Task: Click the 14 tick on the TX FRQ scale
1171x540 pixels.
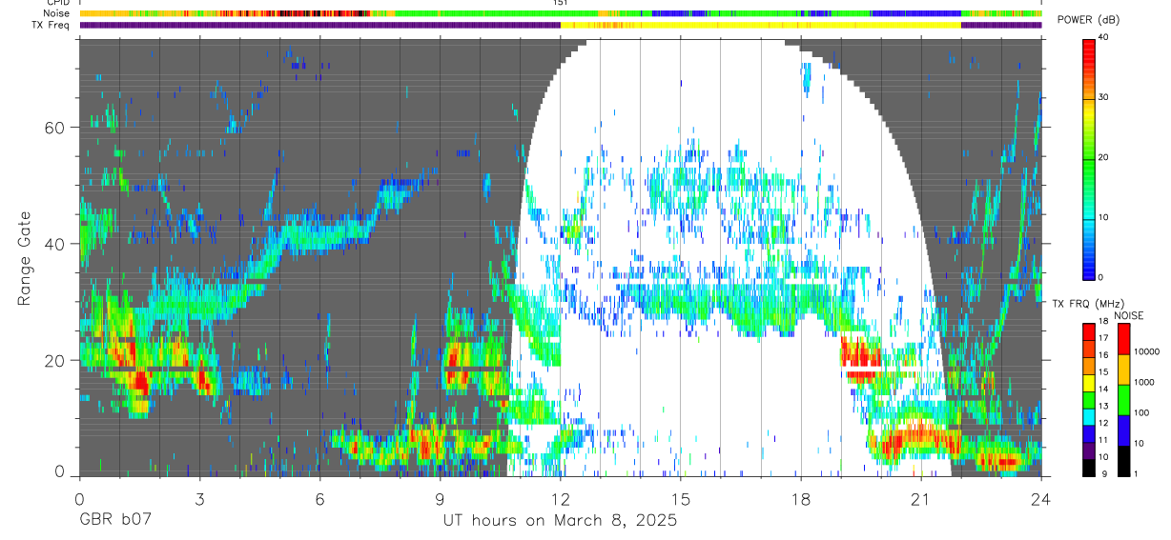Action: click(1104, 389)
